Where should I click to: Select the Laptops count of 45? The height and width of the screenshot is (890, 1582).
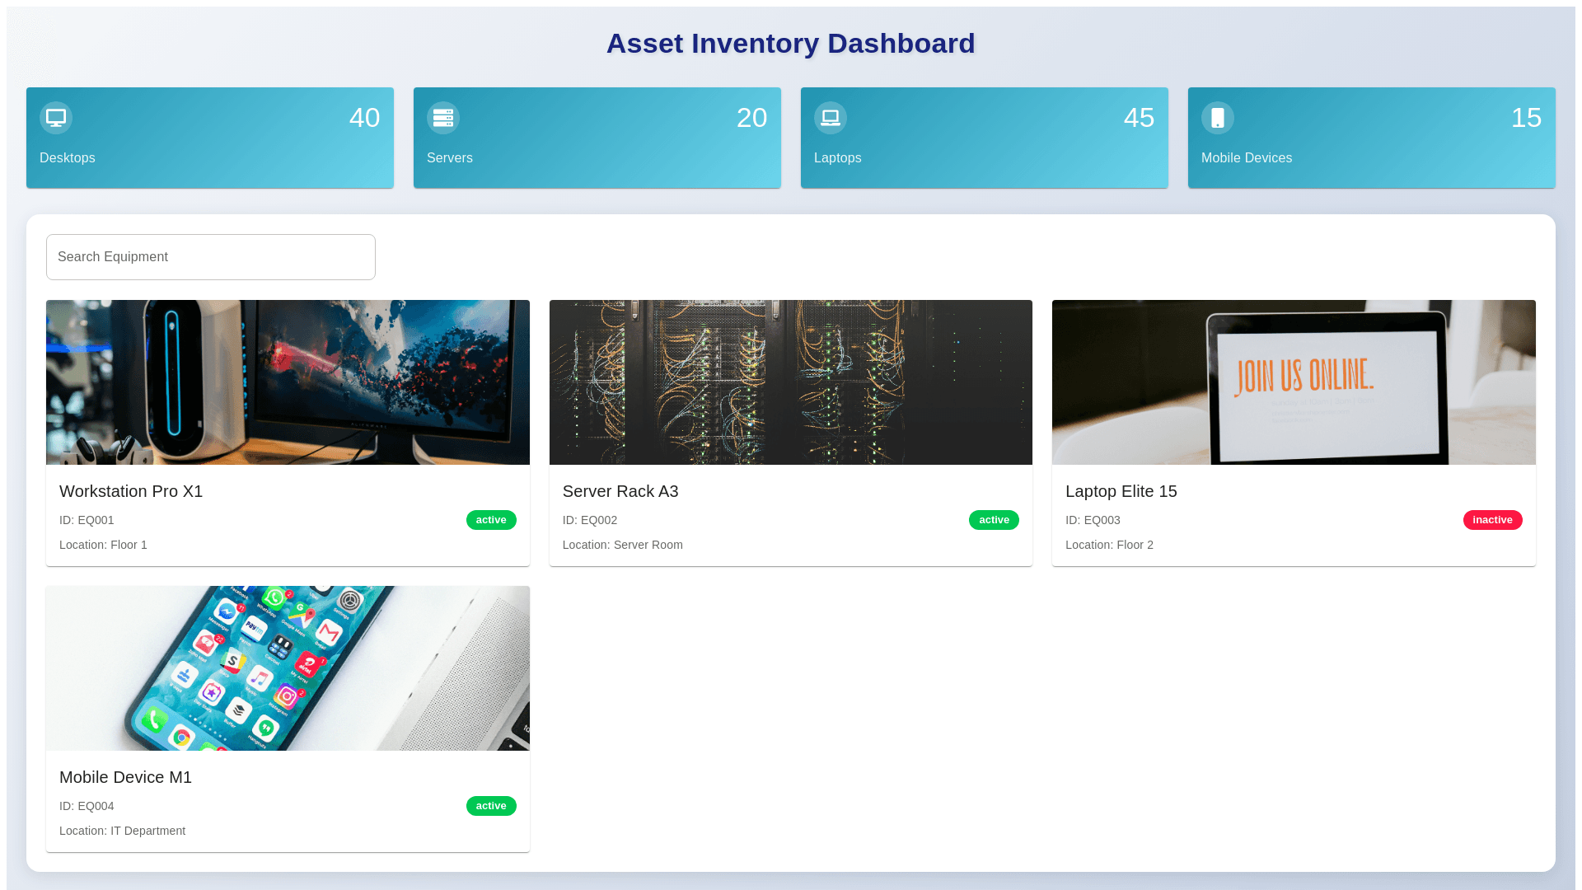[1139, 118]
